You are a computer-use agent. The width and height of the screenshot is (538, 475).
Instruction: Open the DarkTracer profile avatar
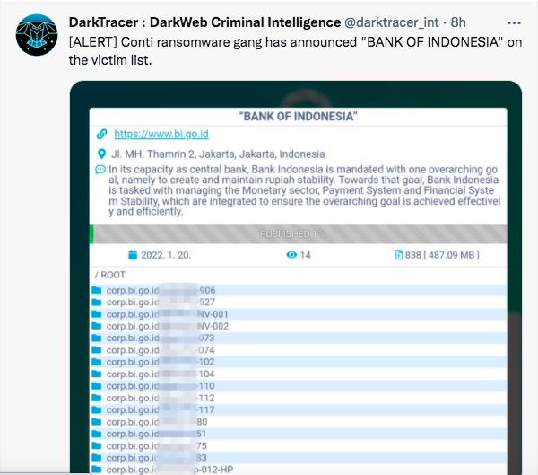pyautogui.click(x=37, y=35)
